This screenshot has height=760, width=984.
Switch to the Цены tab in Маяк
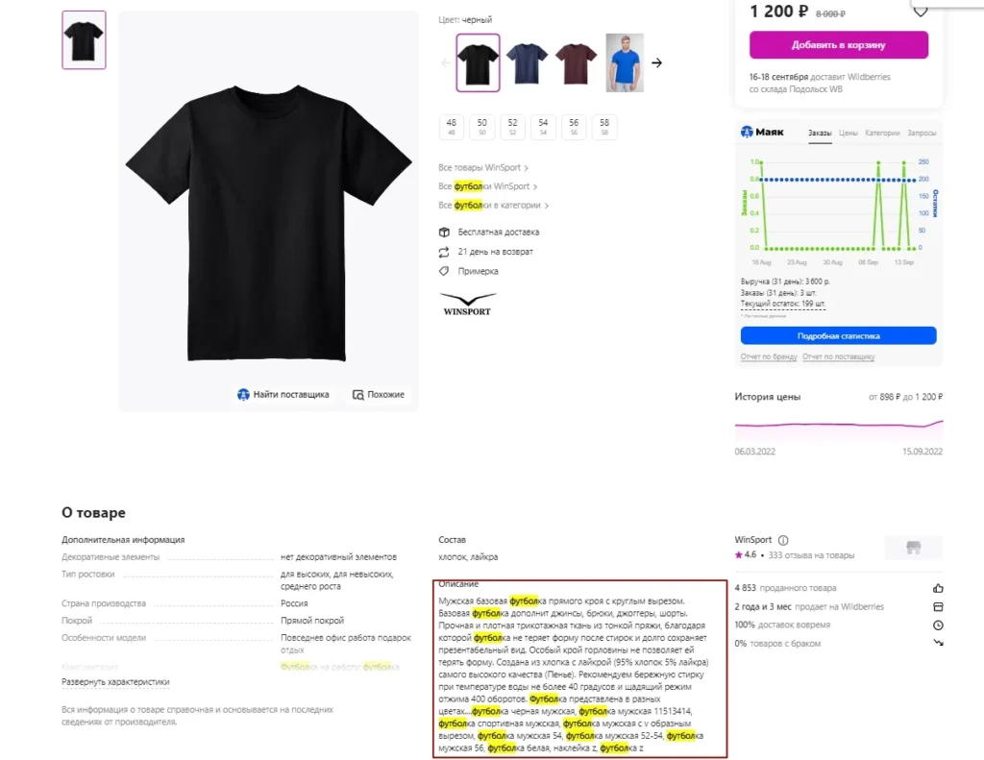click(x=848, y=133)
